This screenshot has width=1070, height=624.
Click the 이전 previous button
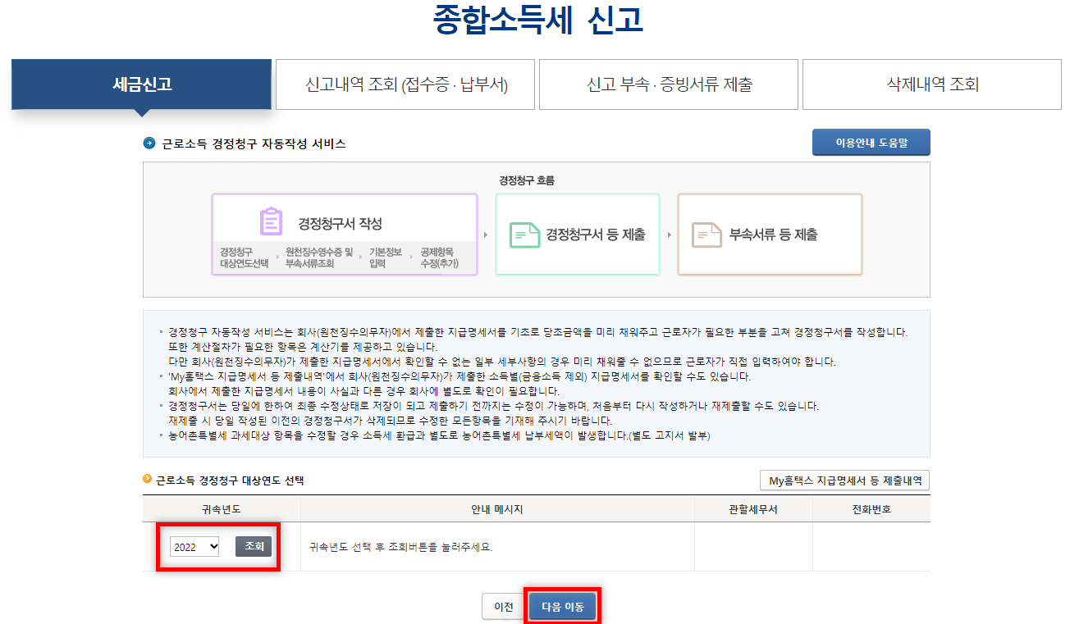point(504,605)
